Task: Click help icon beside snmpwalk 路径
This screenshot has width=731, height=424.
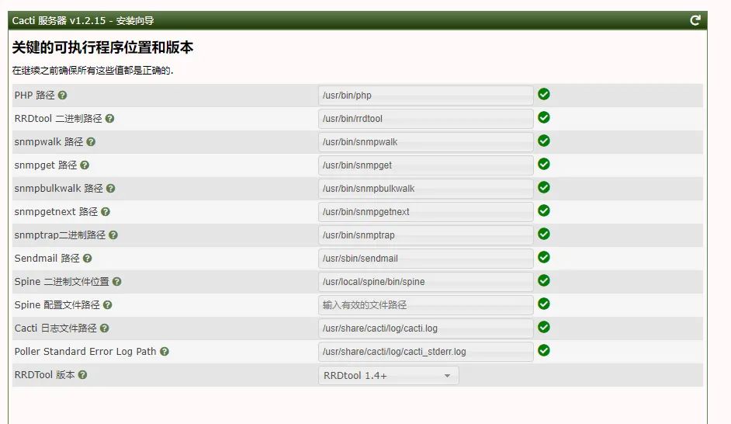Action: [91, 142]
